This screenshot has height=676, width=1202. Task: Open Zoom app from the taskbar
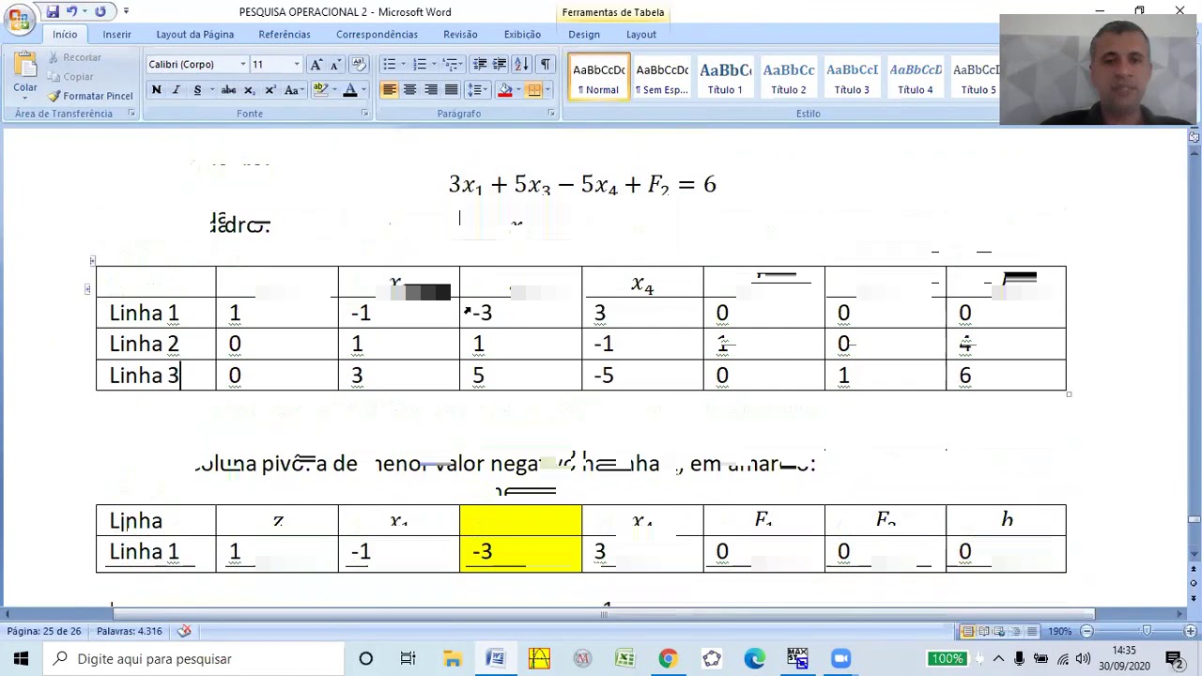pyautogui.click(x=840, y=658)
